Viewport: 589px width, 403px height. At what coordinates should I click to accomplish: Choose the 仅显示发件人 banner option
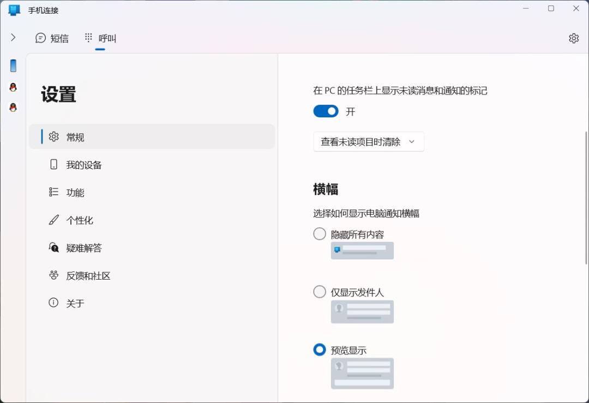(320, 292)
